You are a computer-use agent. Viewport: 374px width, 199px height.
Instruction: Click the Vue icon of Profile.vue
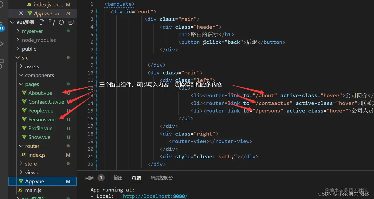click(x=24, y=128)
